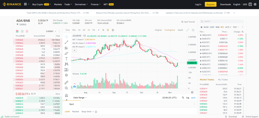
Task: Expand more time intervals dropdown
Action: pyautogui.click(x=99, y=30)
